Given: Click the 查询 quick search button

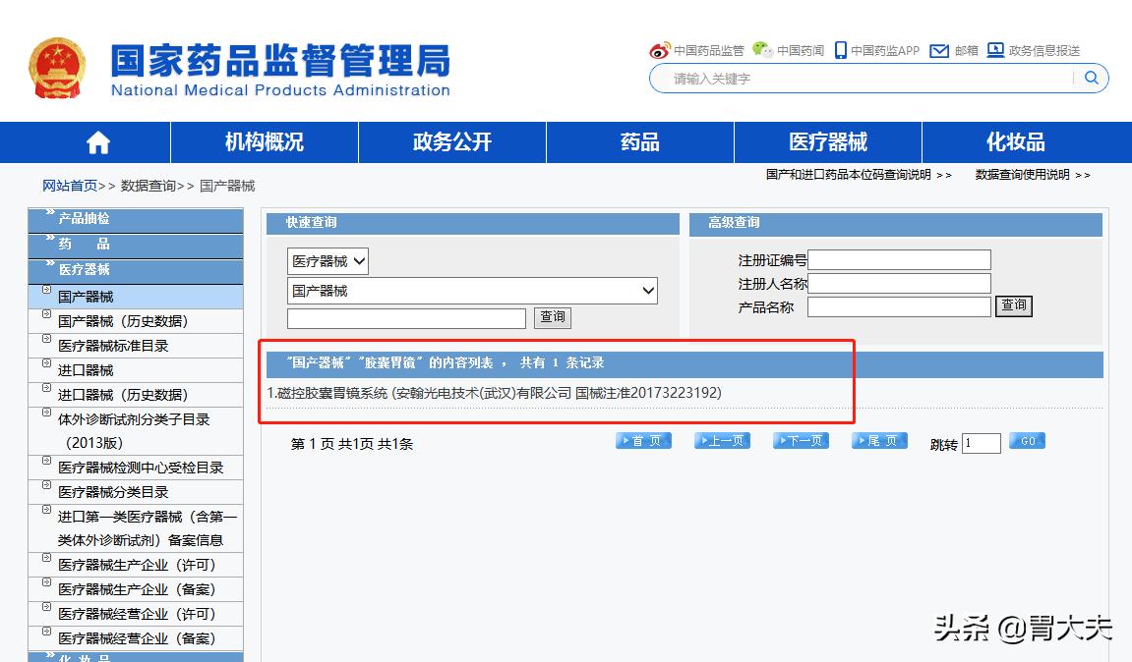Looking at the screenshot, I should point(552,317).
